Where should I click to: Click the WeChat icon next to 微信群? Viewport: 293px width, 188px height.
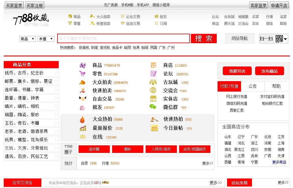click(153, 107)
